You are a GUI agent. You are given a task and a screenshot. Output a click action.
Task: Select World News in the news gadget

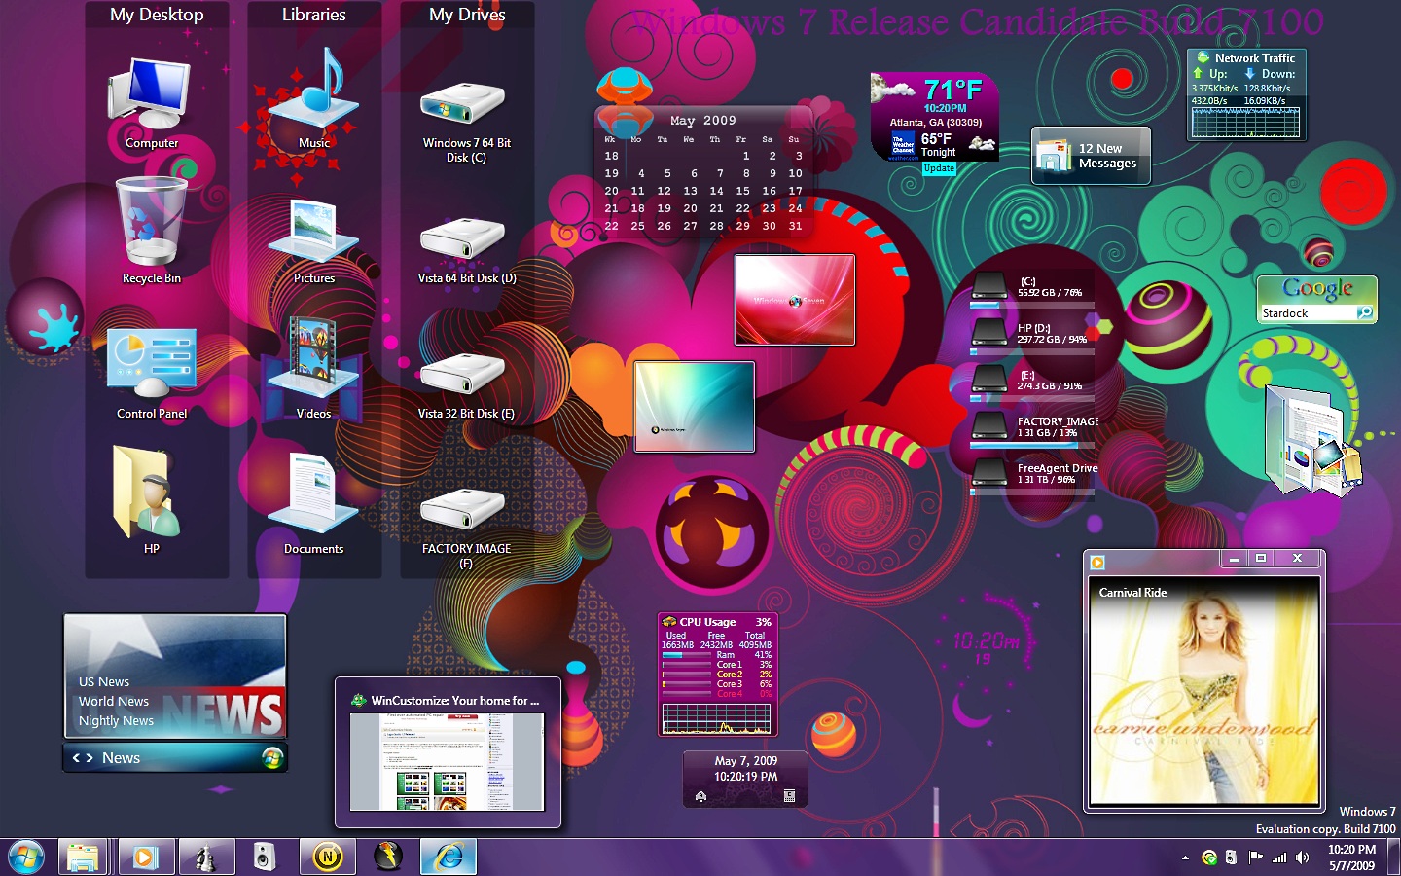114,701
